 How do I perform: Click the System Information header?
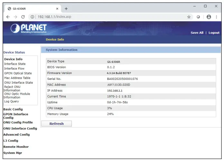pos(131,50)
